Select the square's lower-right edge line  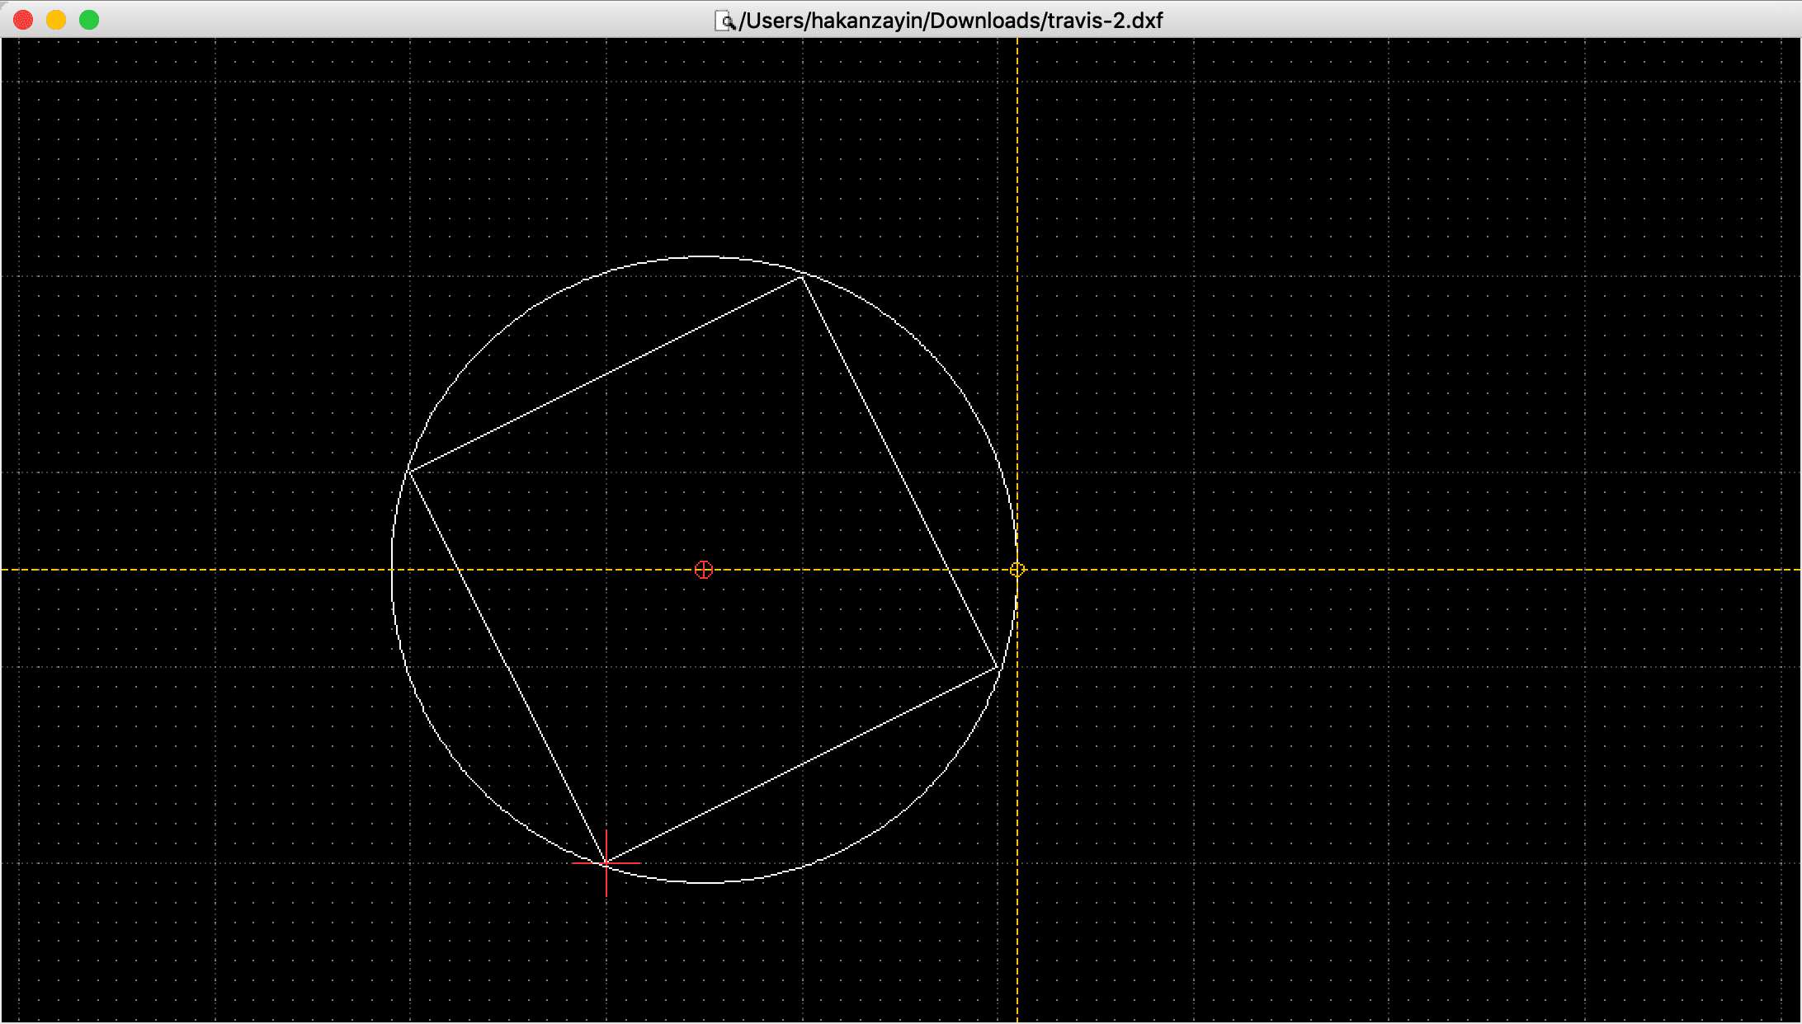click(802, 766)
